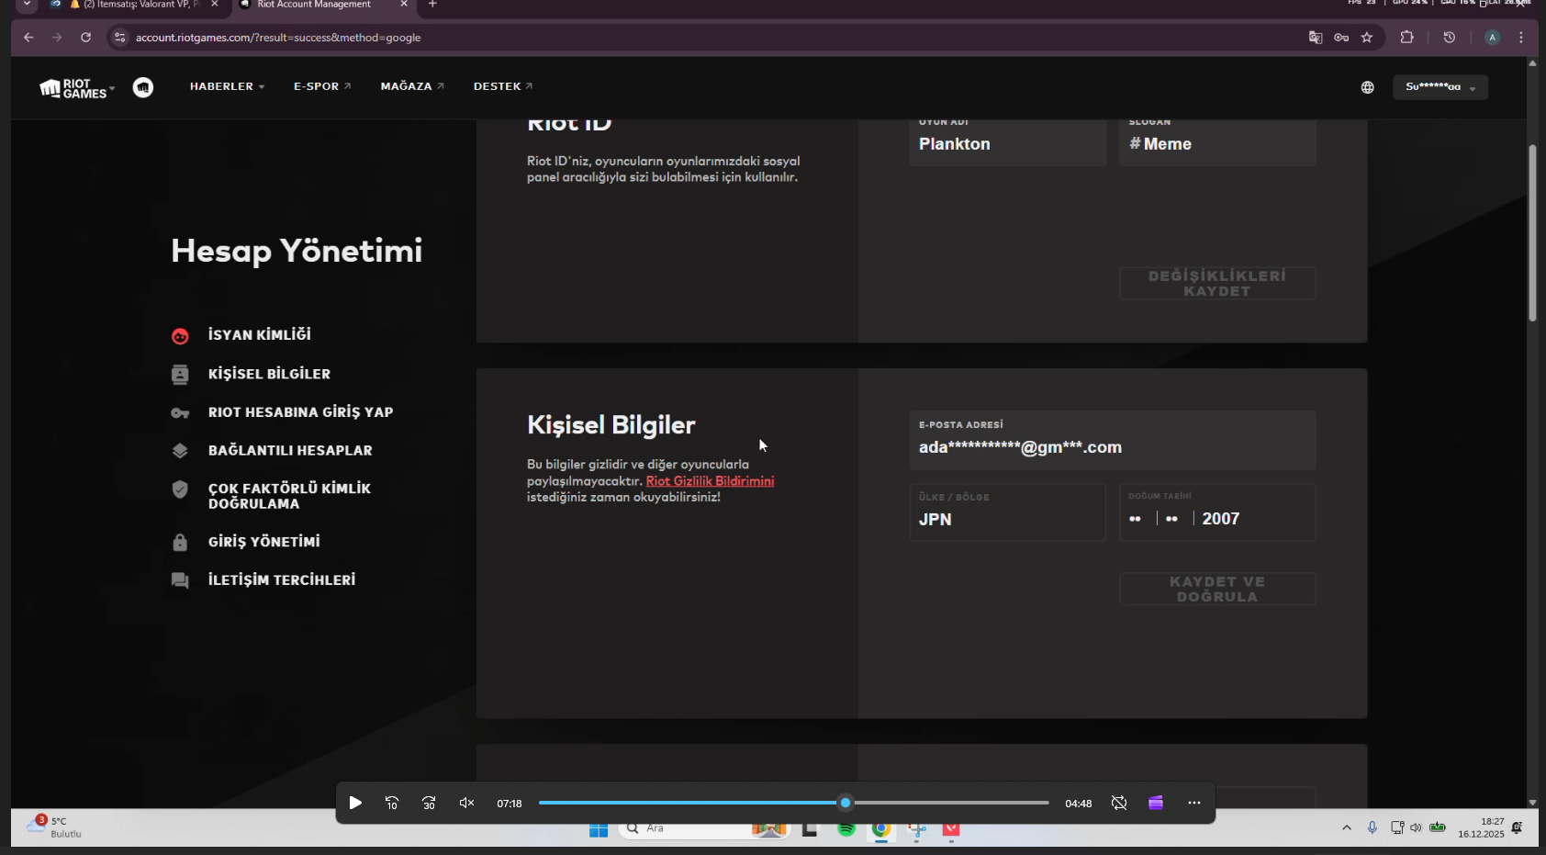Rewind the video 10 seconds
The image size is (1546, 855).
coord(392,804)
